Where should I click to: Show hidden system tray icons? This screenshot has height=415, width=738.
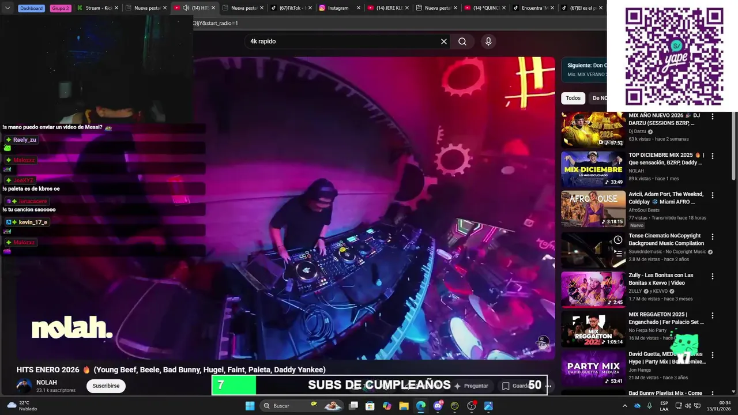624,406
